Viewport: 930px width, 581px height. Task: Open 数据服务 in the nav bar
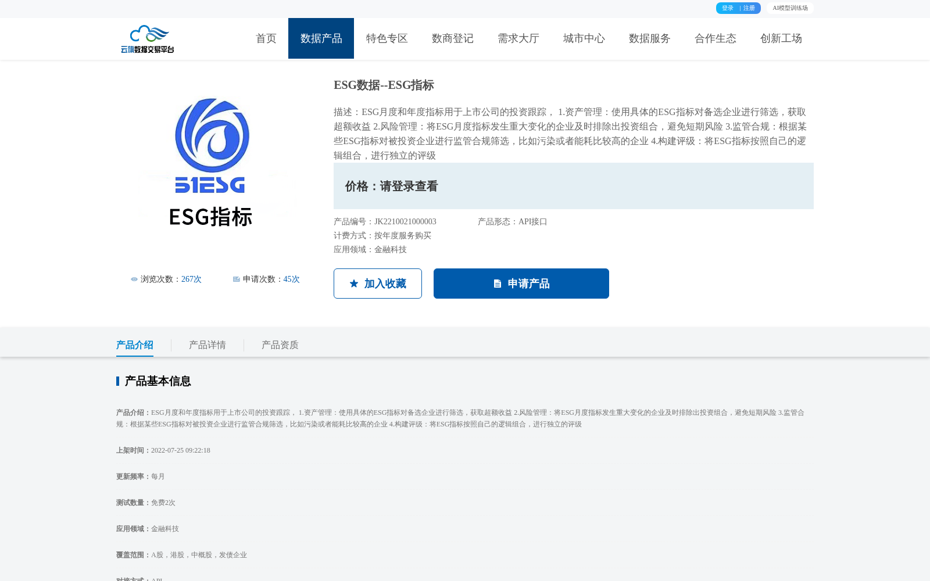(x=650, y=38)
